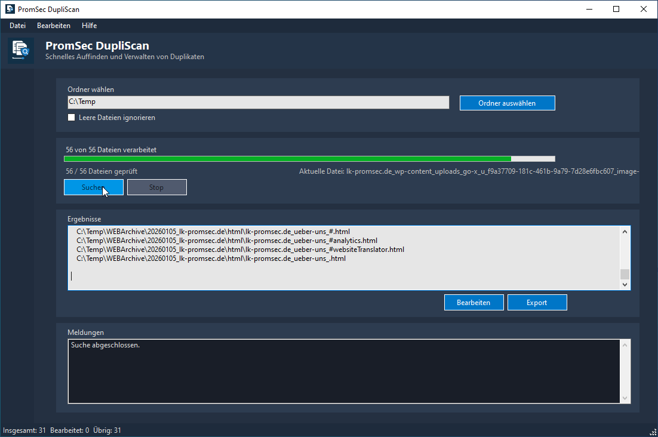Start the scan with the Suchen button
Screen dimensions: 658x437
(x=94, y=187)
